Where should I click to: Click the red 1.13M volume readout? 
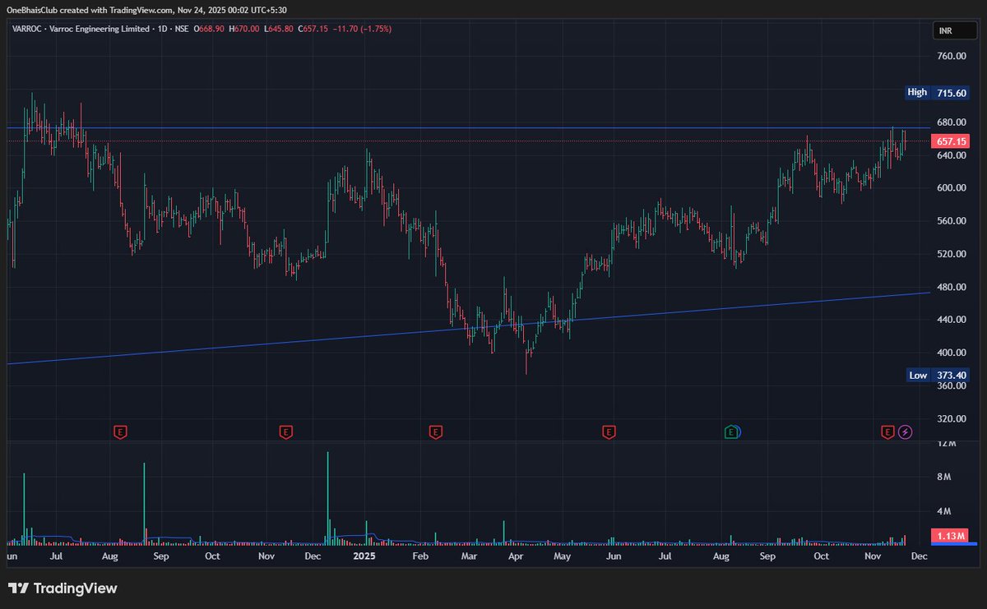tap(950, 536)
